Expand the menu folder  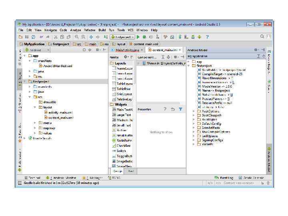(35, 123)
